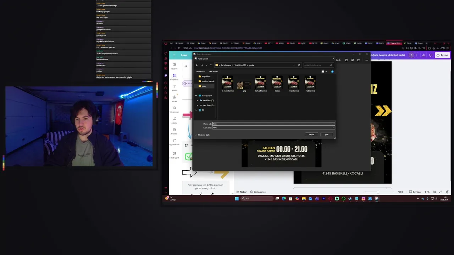Open Zamanlayıcı timer at Canva bottom bar
The image size is (454, 255).
click(258, 192)
